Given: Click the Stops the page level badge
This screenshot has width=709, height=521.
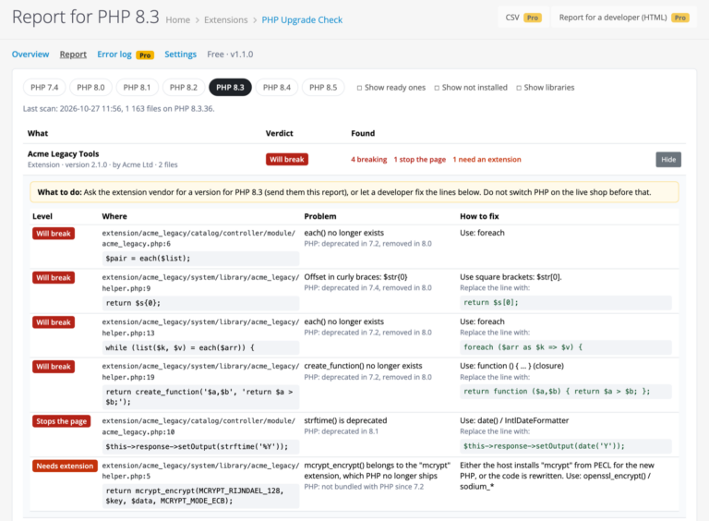Looking at the screenshot, I should tap(62, 421).
